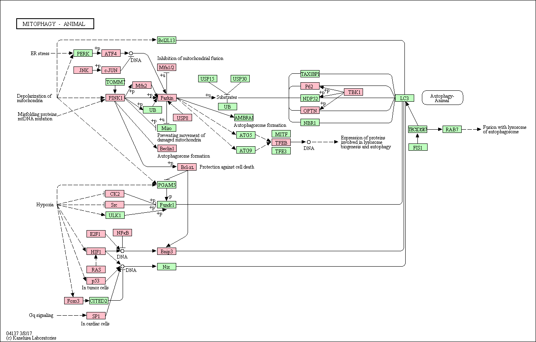
Task: Click the Mitophagy - Animal title box
Action: click(x=55, y=24)
